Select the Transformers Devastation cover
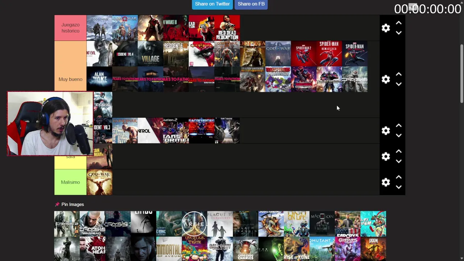Viewport: 464px width, 261px height. tap(278, 79)
